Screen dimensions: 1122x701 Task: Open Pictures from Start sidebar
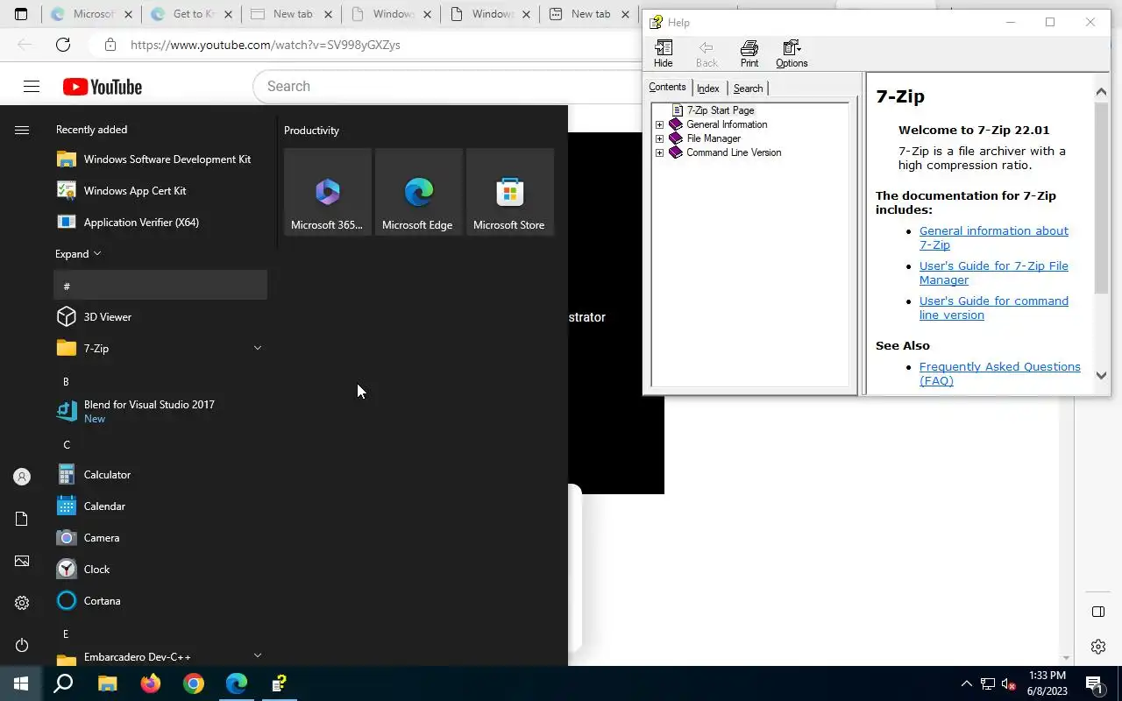(x=22, y=561)
